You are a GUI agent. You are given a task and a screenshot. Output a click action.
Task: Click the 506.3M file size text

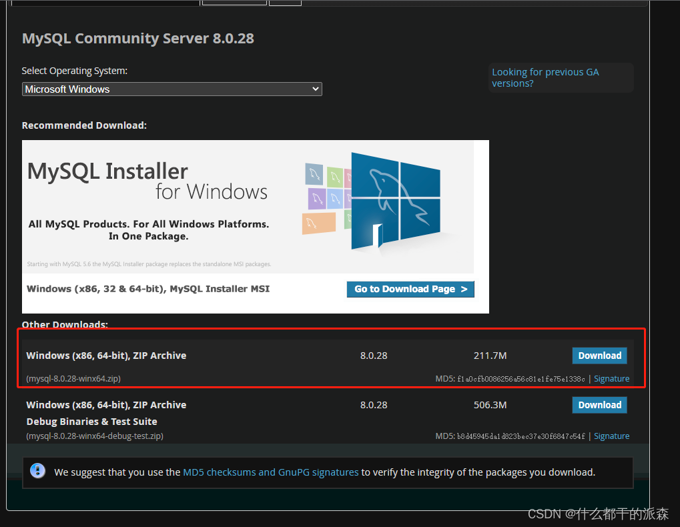pyautogui.click(x=490, y=405)
